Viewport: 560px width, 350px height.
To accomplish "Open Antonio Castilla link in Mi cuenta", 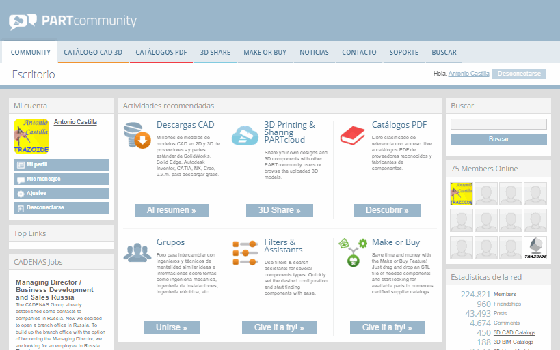I will [75, 122].
